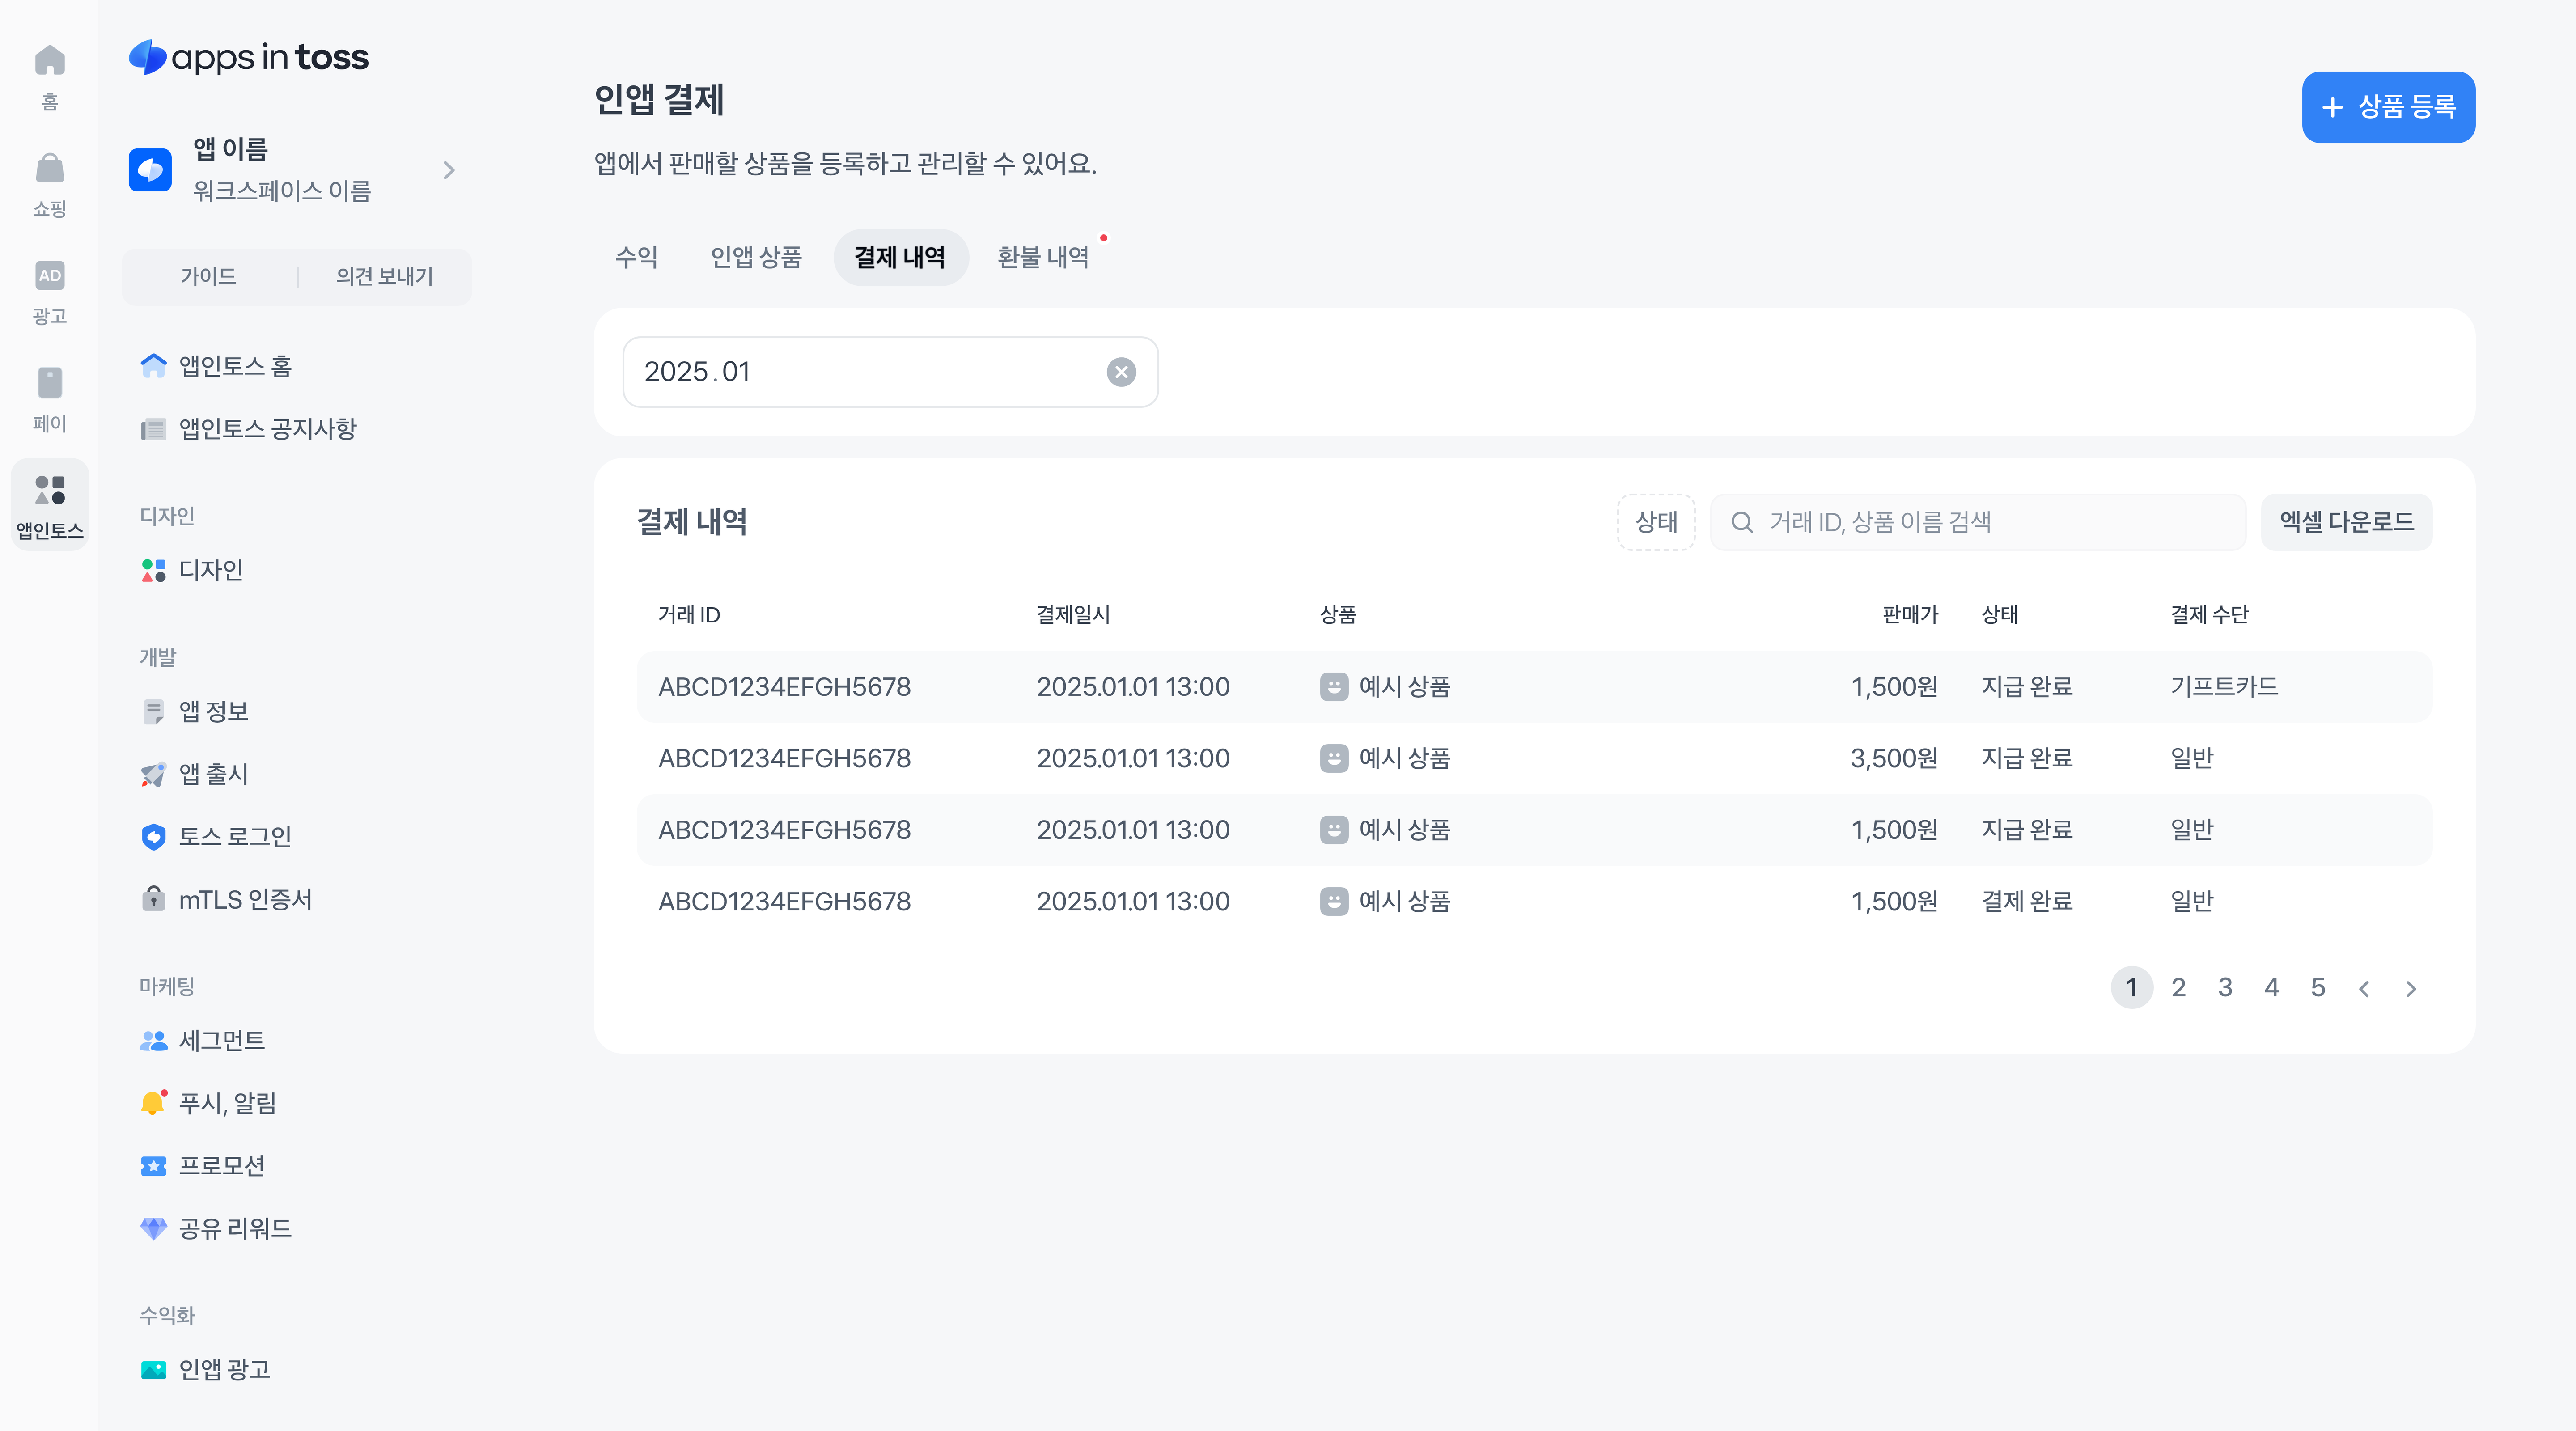Click the Pay (페이) rail icon
2576x1431 pixels.
coord(49,383)
